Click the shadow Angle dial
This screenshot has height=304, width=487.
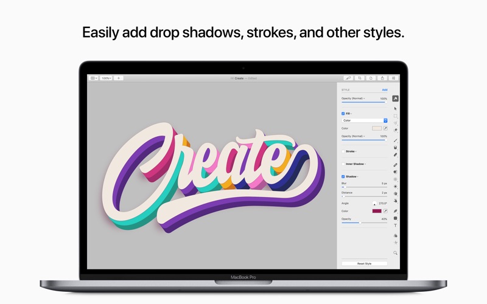tap(374, 204)
